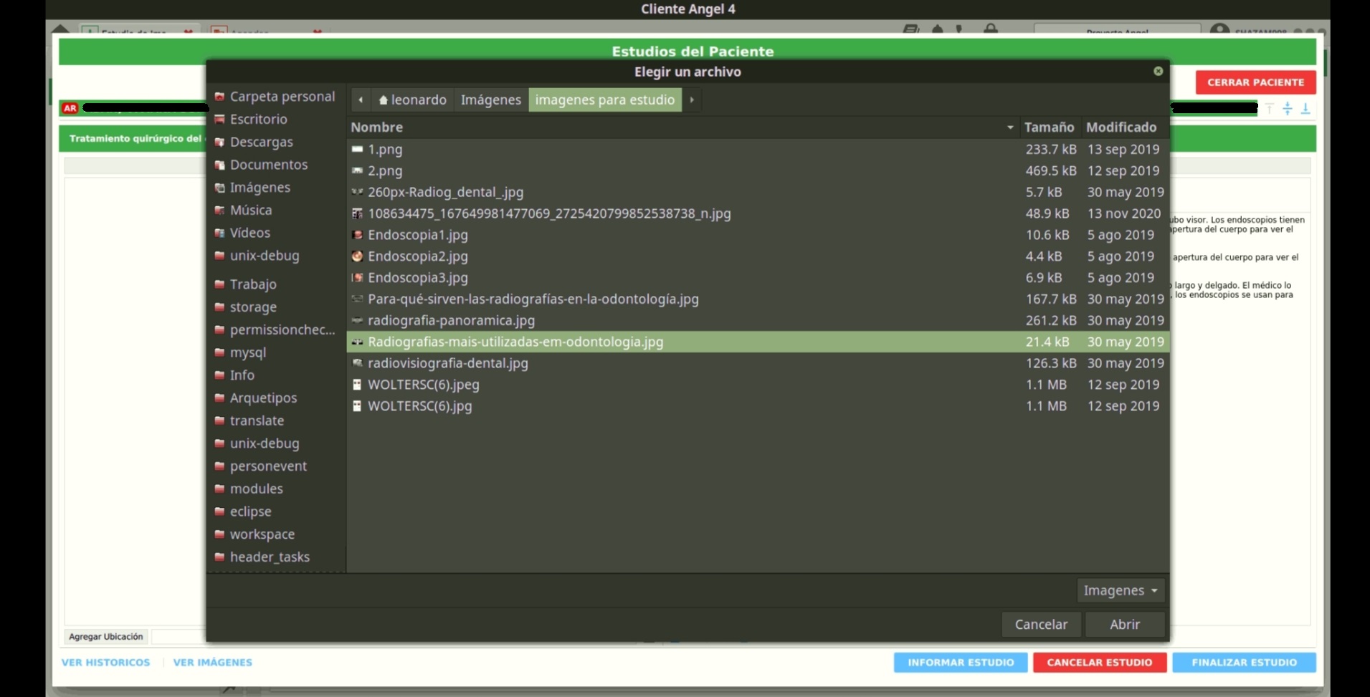Click Abrir to open file
This screenshot has width=1370, height=697.
(x=1125, y=625)
